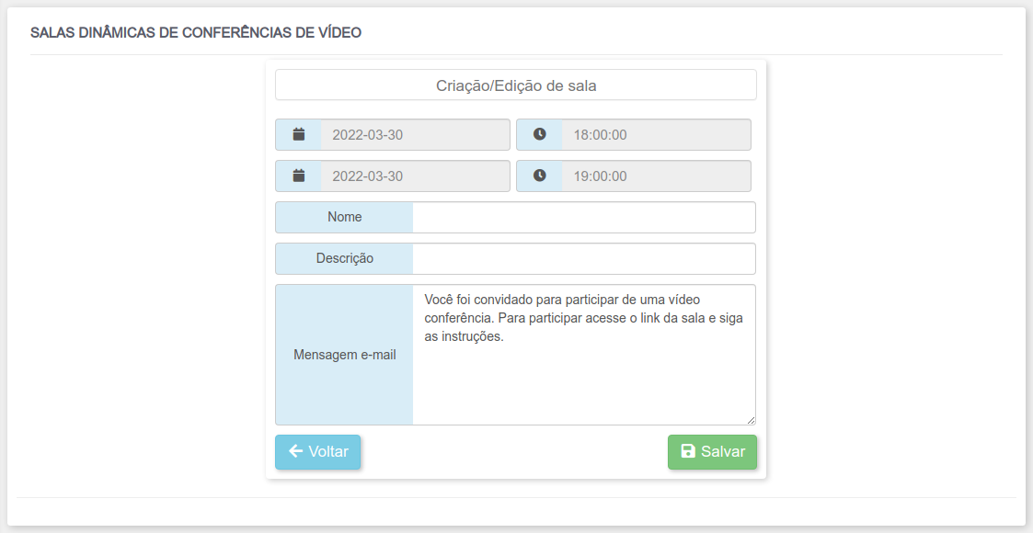The image size is (1033, 533).
Task: Click the resize handle of the message textarea
Action: click(x=751, y=421)
